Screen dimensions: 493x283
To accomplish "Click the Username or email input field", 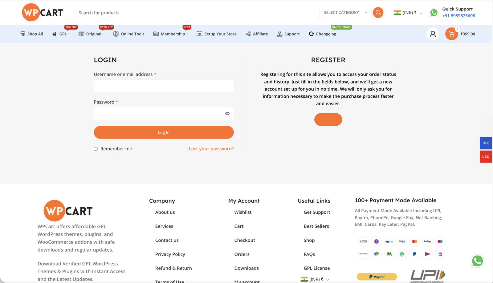I will click(164, 86).
